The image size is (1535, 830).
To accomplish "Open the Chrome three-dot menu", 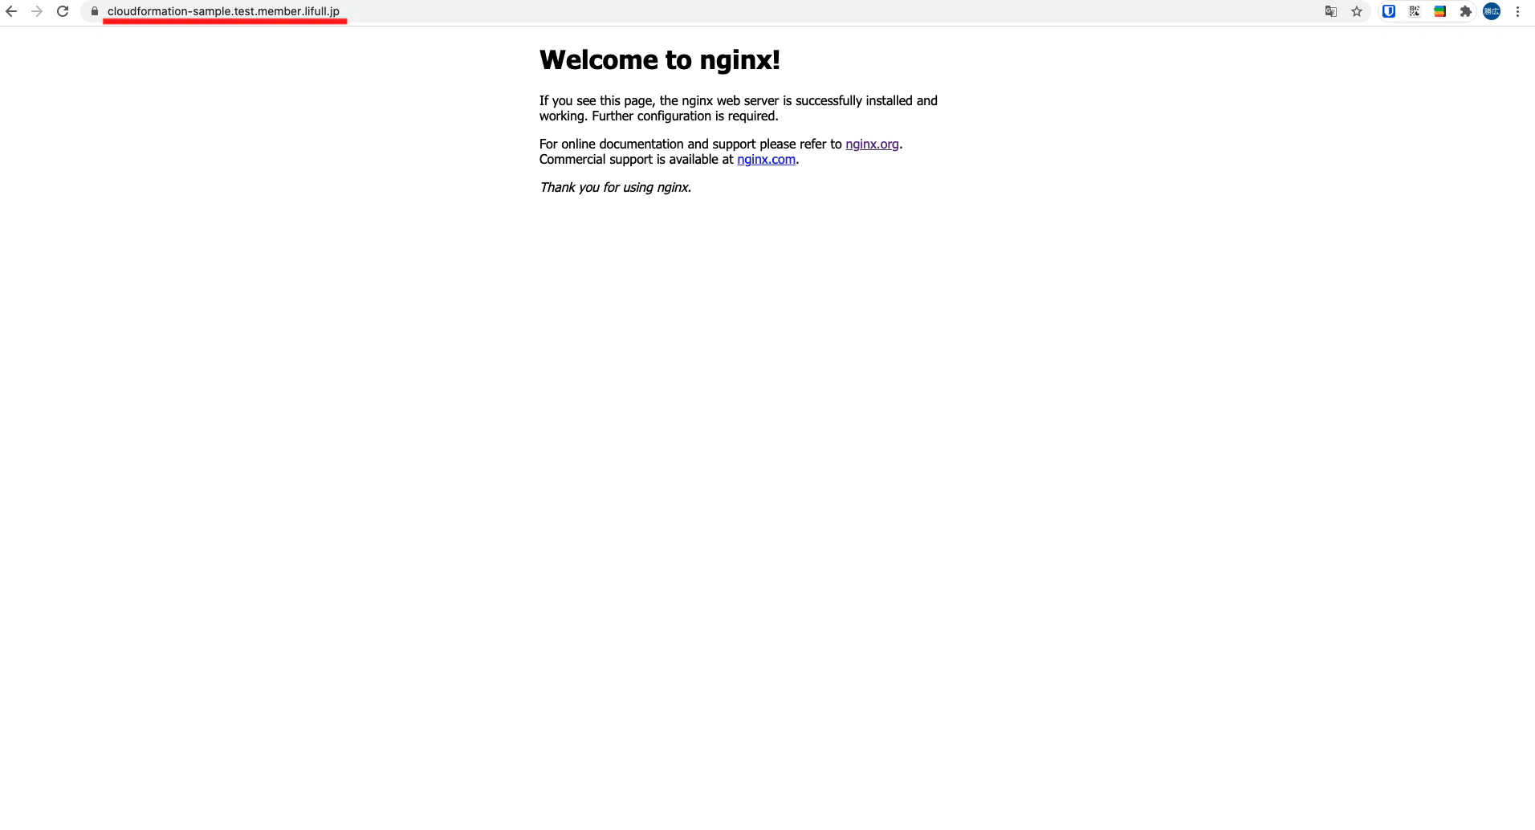I will [1517, 11].
